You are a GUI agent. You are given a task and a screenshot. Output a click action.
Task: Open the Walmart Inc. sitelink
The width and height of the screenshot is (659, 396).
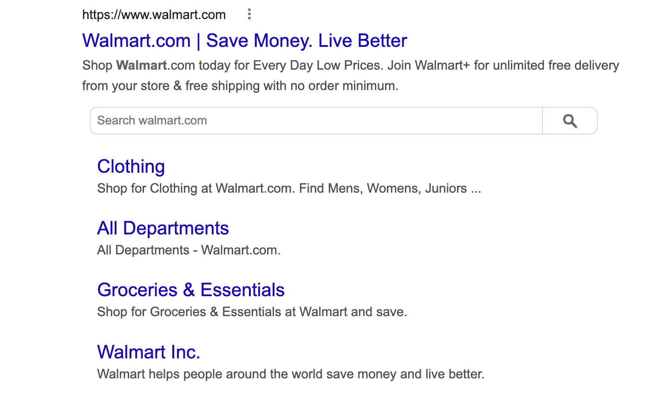(x=149, y=352)
